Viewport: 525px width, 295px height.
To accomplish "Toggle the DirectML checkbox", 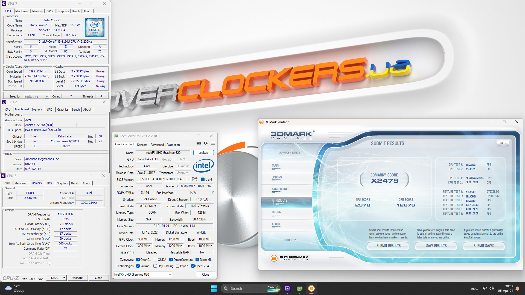I will (x=197, y=260).
